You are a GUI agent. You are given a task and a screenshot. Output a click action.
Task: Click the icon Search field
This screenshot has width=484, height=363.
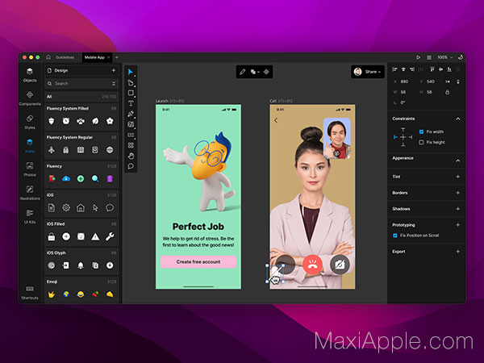tap(81, 84)
